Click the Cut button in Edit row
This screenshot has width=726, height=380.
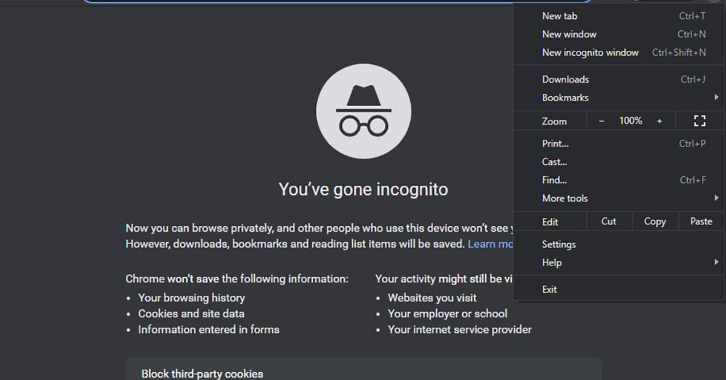click(x=609, y=221)
